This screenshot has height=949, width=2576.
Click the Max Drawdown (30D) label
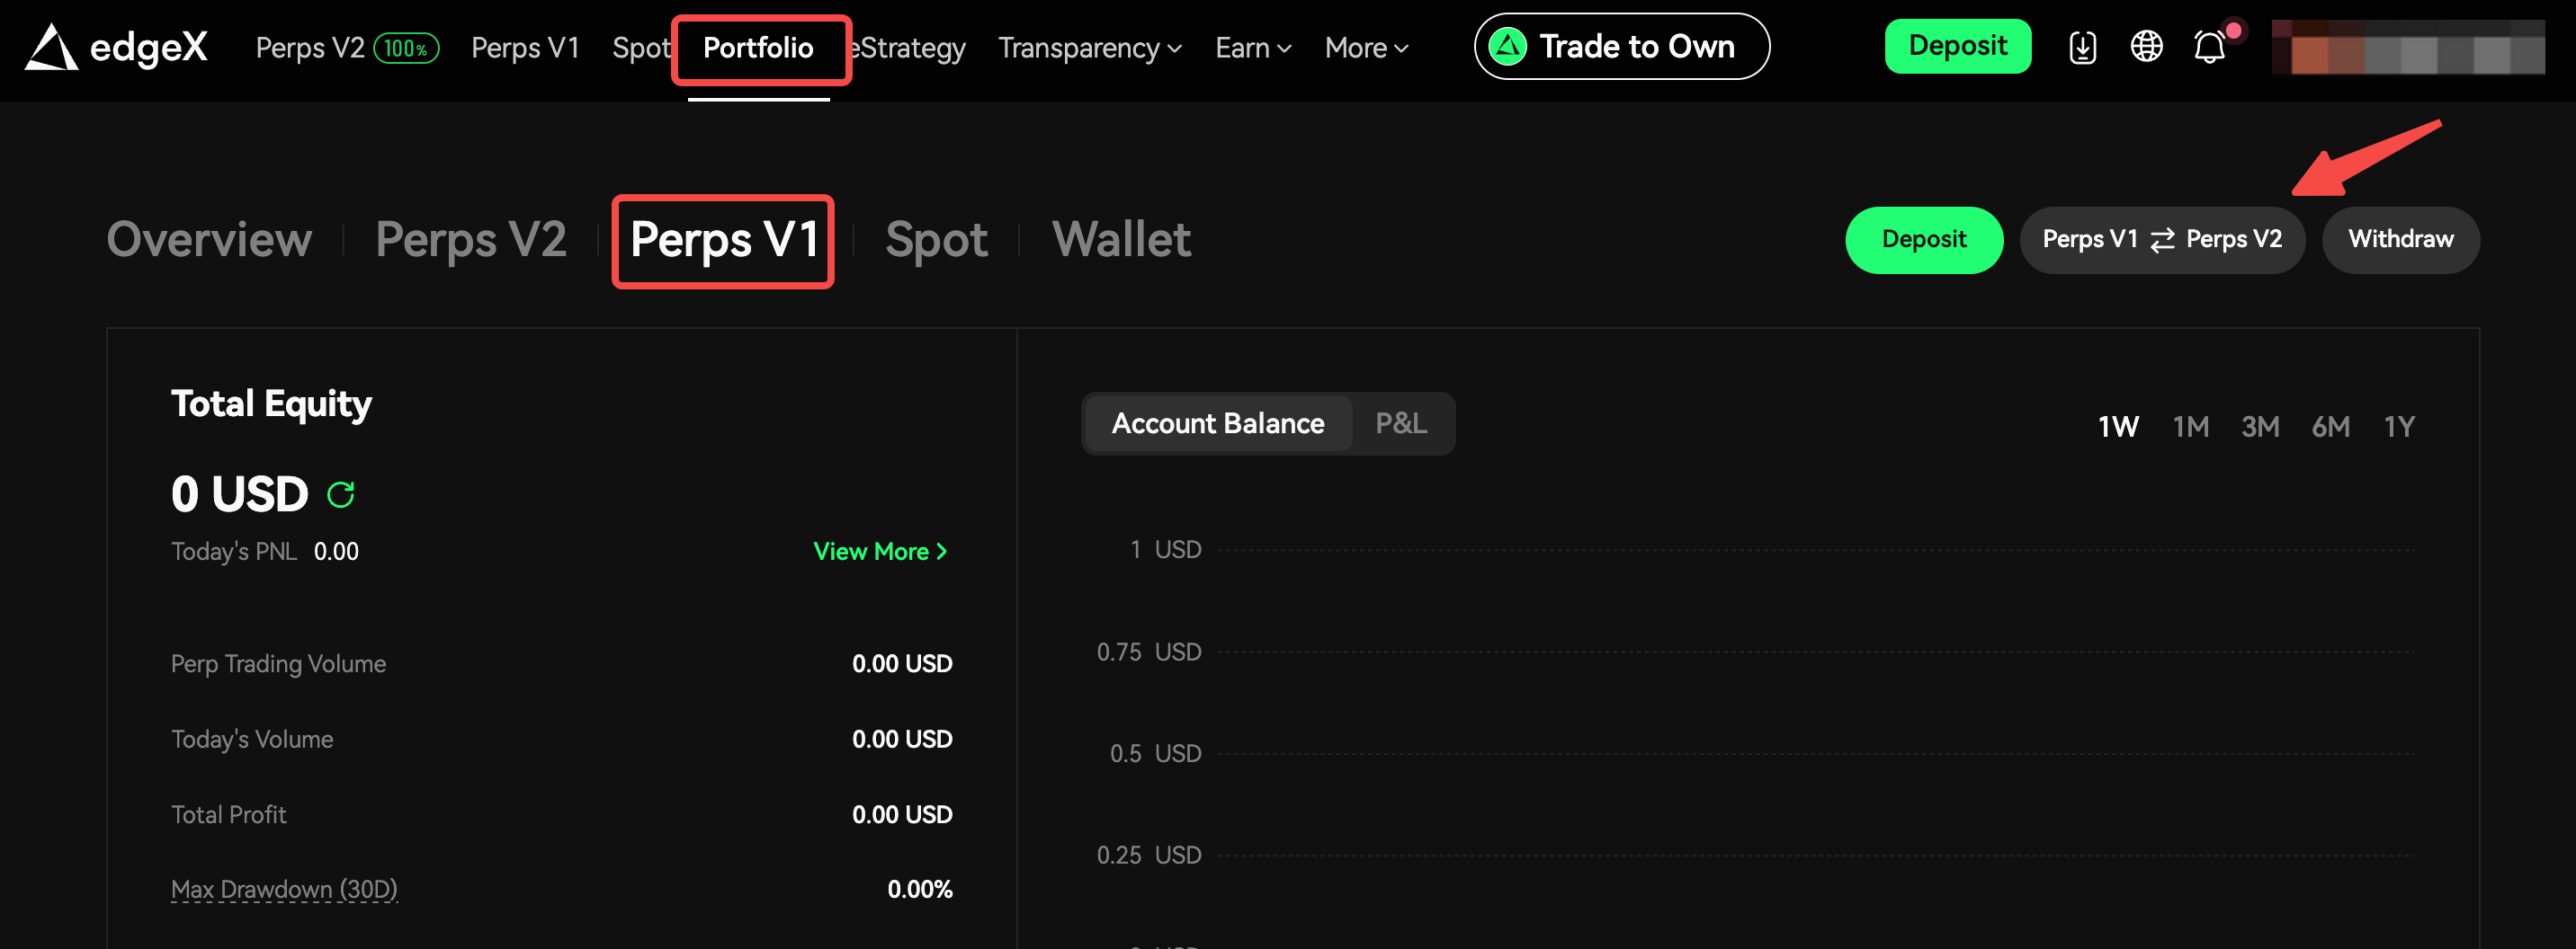[x=284, y=889]
